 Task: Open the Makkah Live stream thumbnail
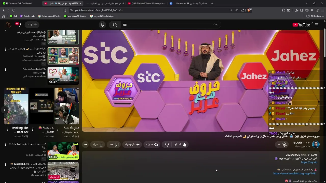(63, 171)
